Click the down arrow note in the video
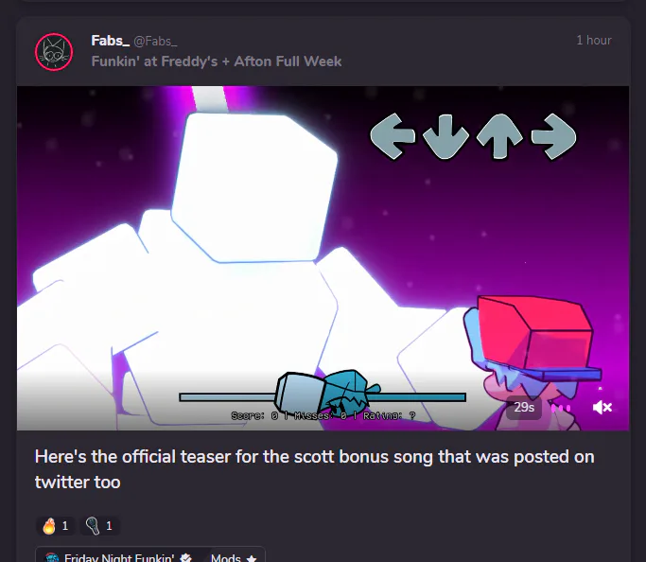 pyautogui.click(x=445, y=137)
